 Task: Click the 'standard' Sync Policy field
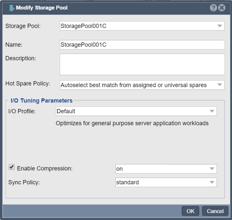pyautogui.click(x=166, y=182)
